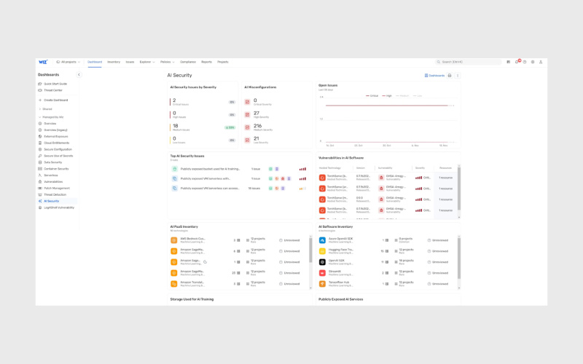Open the three-dot more options menu
This screenshot has height=364, width=583.
[458, 75]
